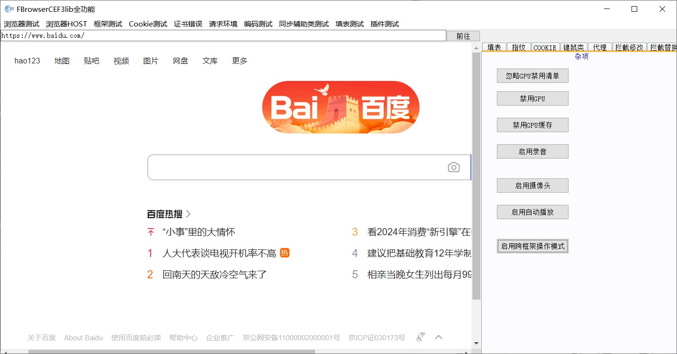
Task: Open the 网盘 link
Action: click(x=181, y=61)
